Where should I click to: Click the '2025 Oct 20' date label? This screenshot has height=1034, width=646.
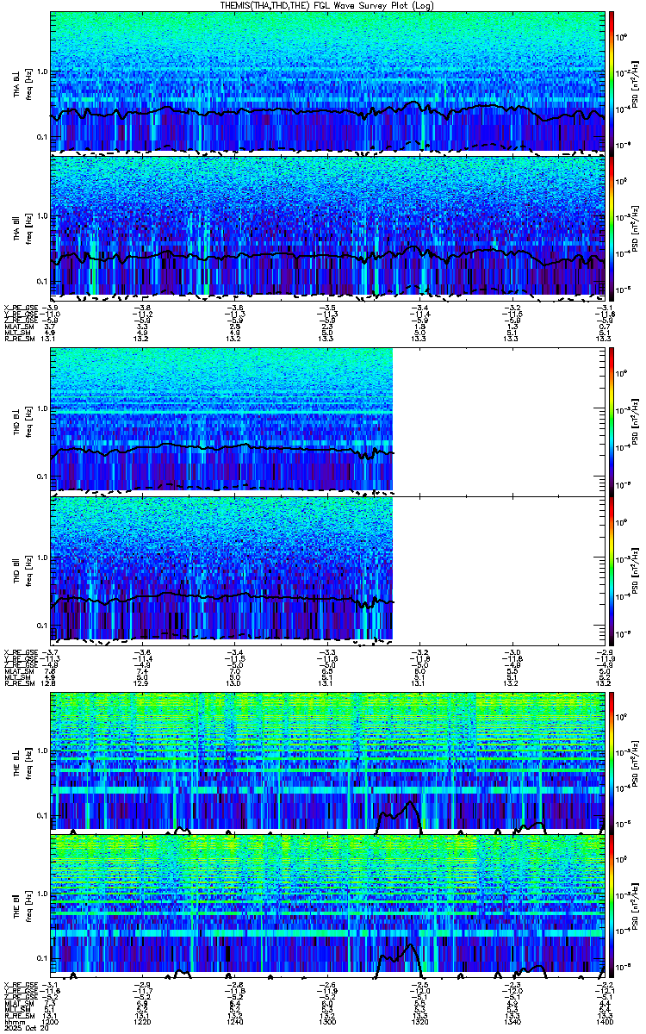25,1028
